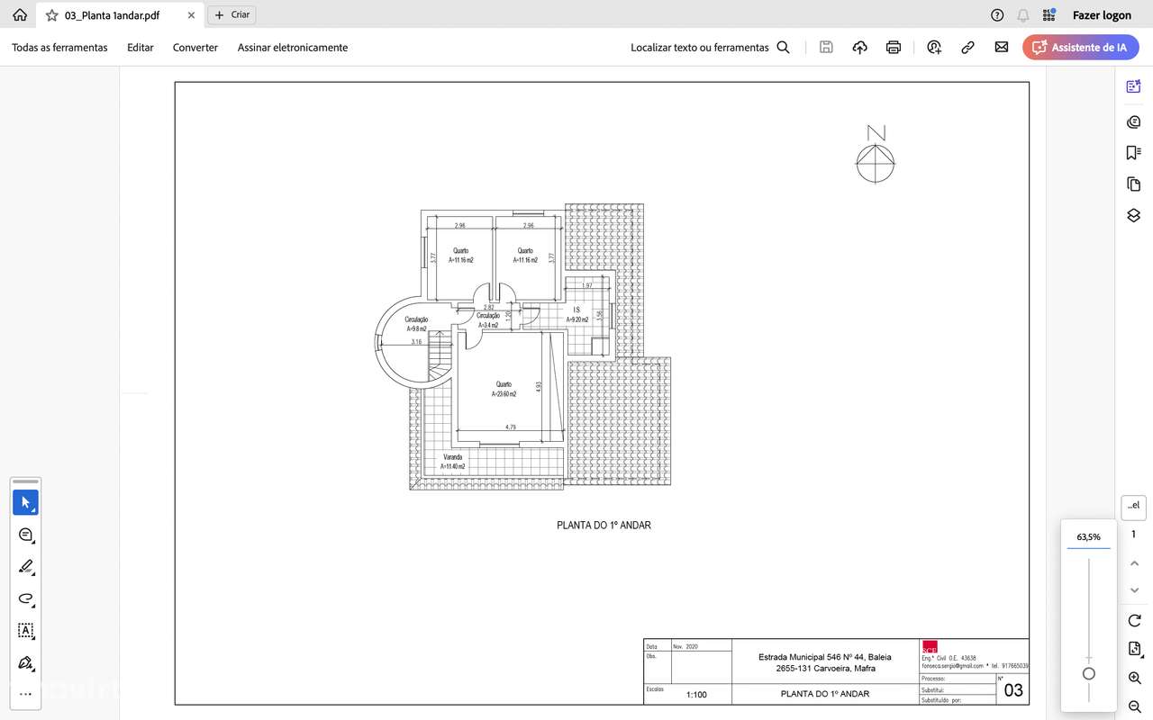The height and width of the screenshot is (720, 1153).
Task: Select the highlight text tool
Action: (x=25, y=566)
